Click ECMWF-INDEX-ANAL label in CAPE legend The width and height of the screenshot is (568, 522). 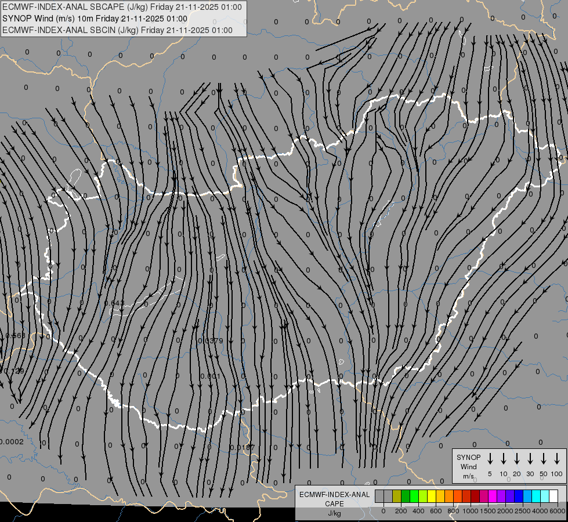[334, 495]
